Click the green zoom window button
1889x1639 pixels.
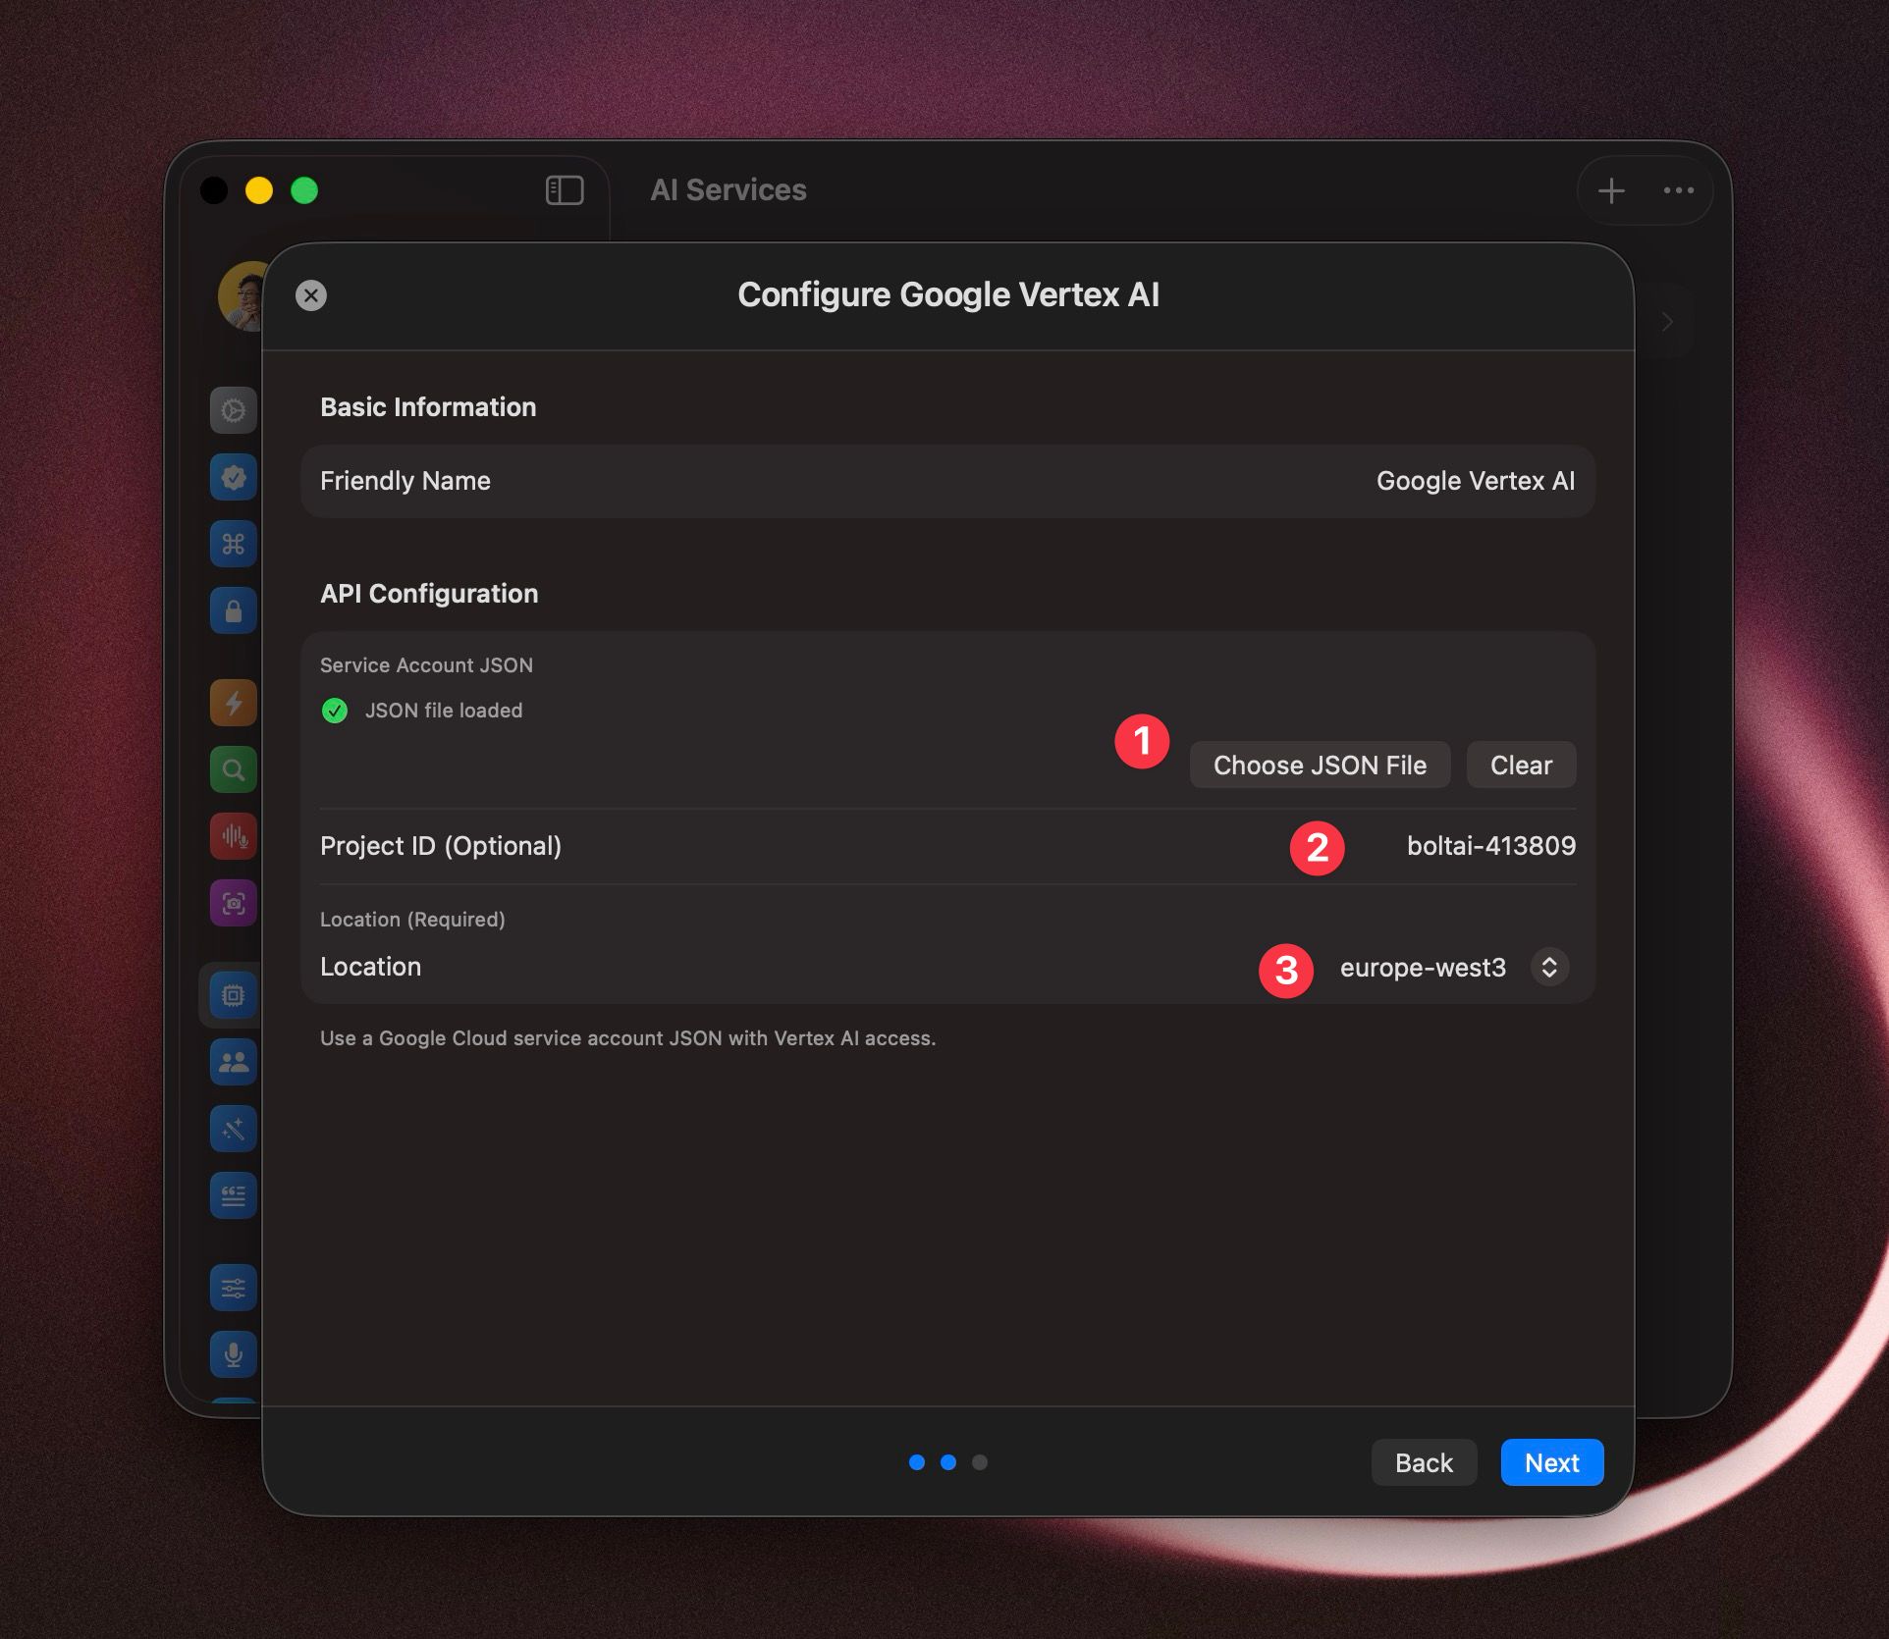tap(304, 190)
